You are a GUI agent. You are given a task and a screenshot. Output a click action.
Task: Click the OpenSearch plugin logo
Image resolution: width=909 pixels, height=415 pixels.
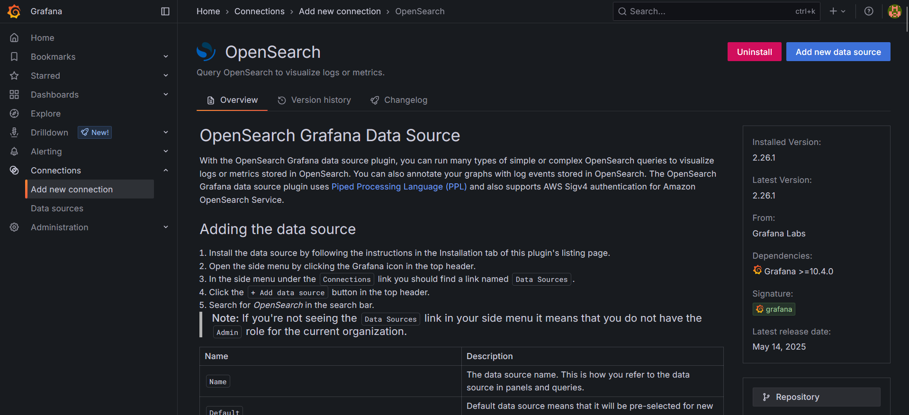tap(206, 52)
